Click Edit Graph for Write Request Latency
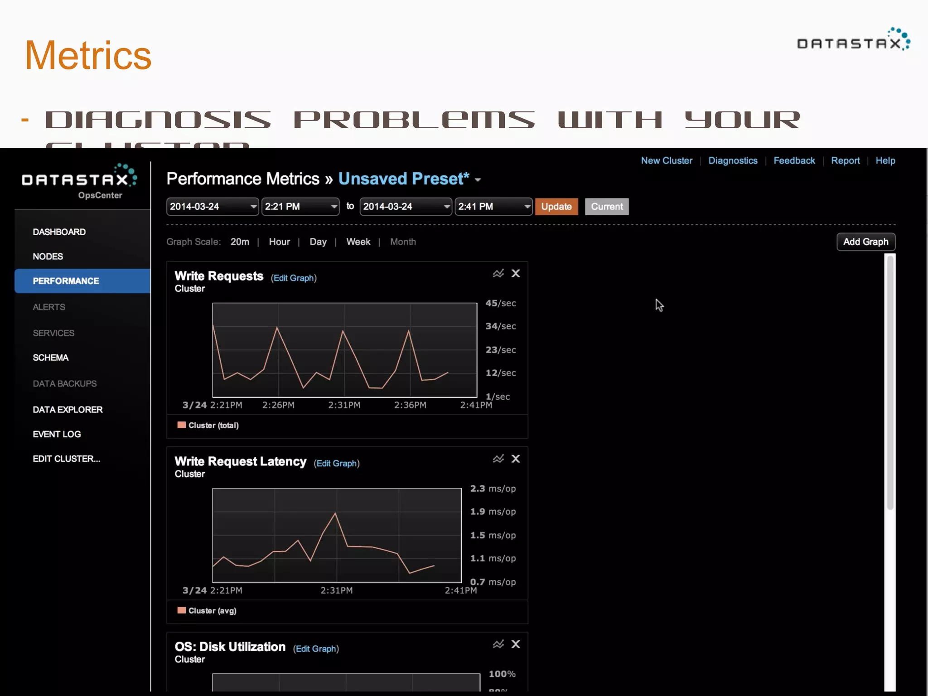The width and height of the screenshot is (928, 696). point(337,463)
